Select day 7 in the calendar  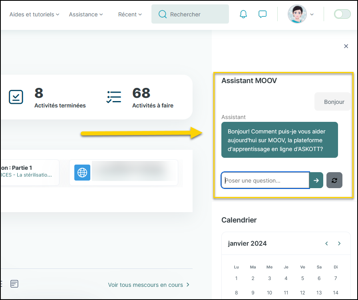click(336, 278)
